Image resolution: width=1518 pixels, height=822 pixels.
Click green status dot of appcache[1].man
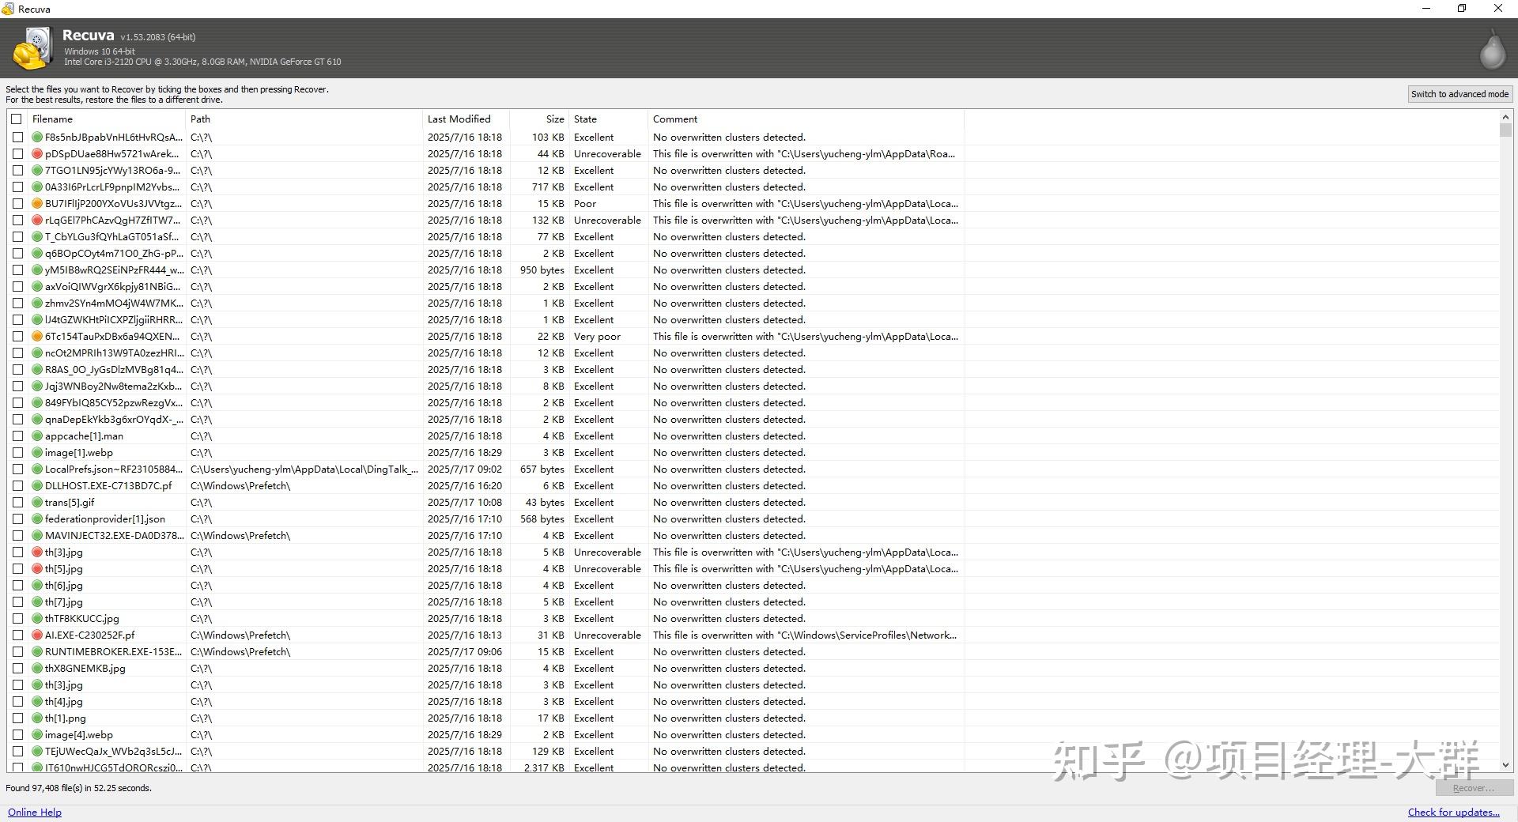[x=37, y=436]
